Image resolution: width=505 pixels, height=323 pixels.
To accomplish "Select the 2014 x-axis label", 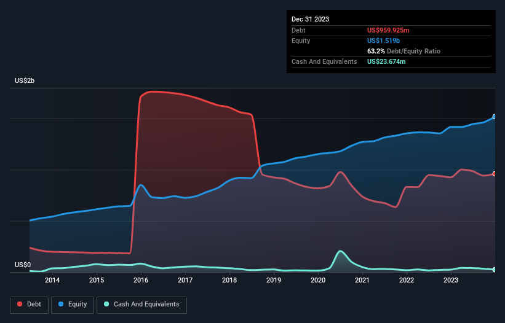I will [x=52, y=280].
